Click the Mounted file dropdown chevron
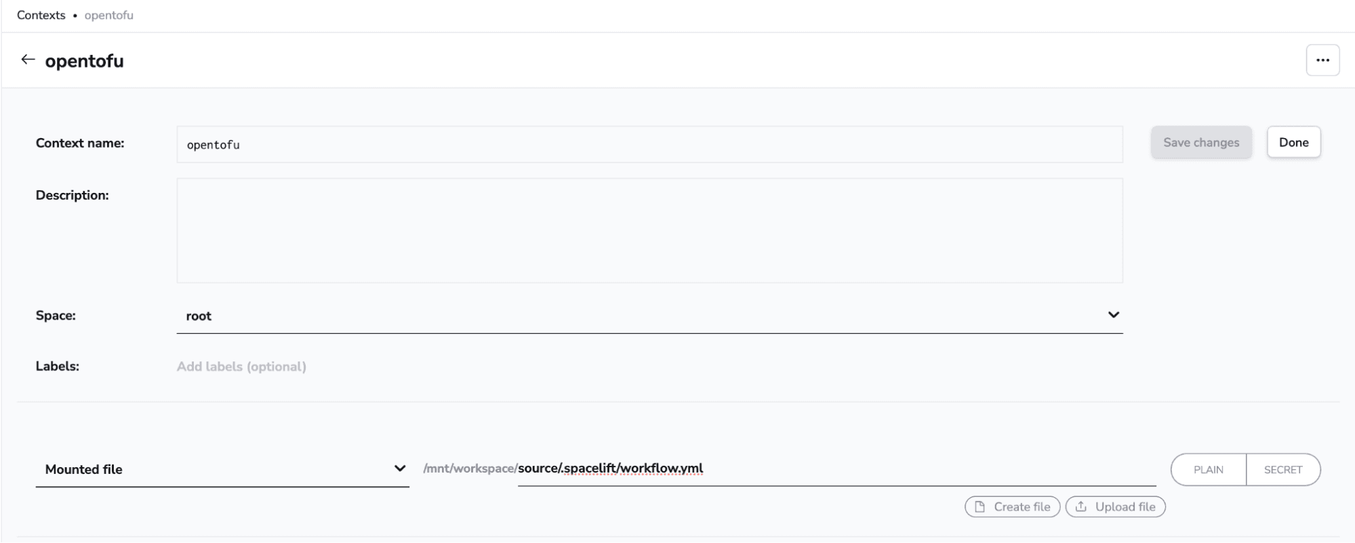1355x543 pixels. pyautogui.click(x=400, y=469)
